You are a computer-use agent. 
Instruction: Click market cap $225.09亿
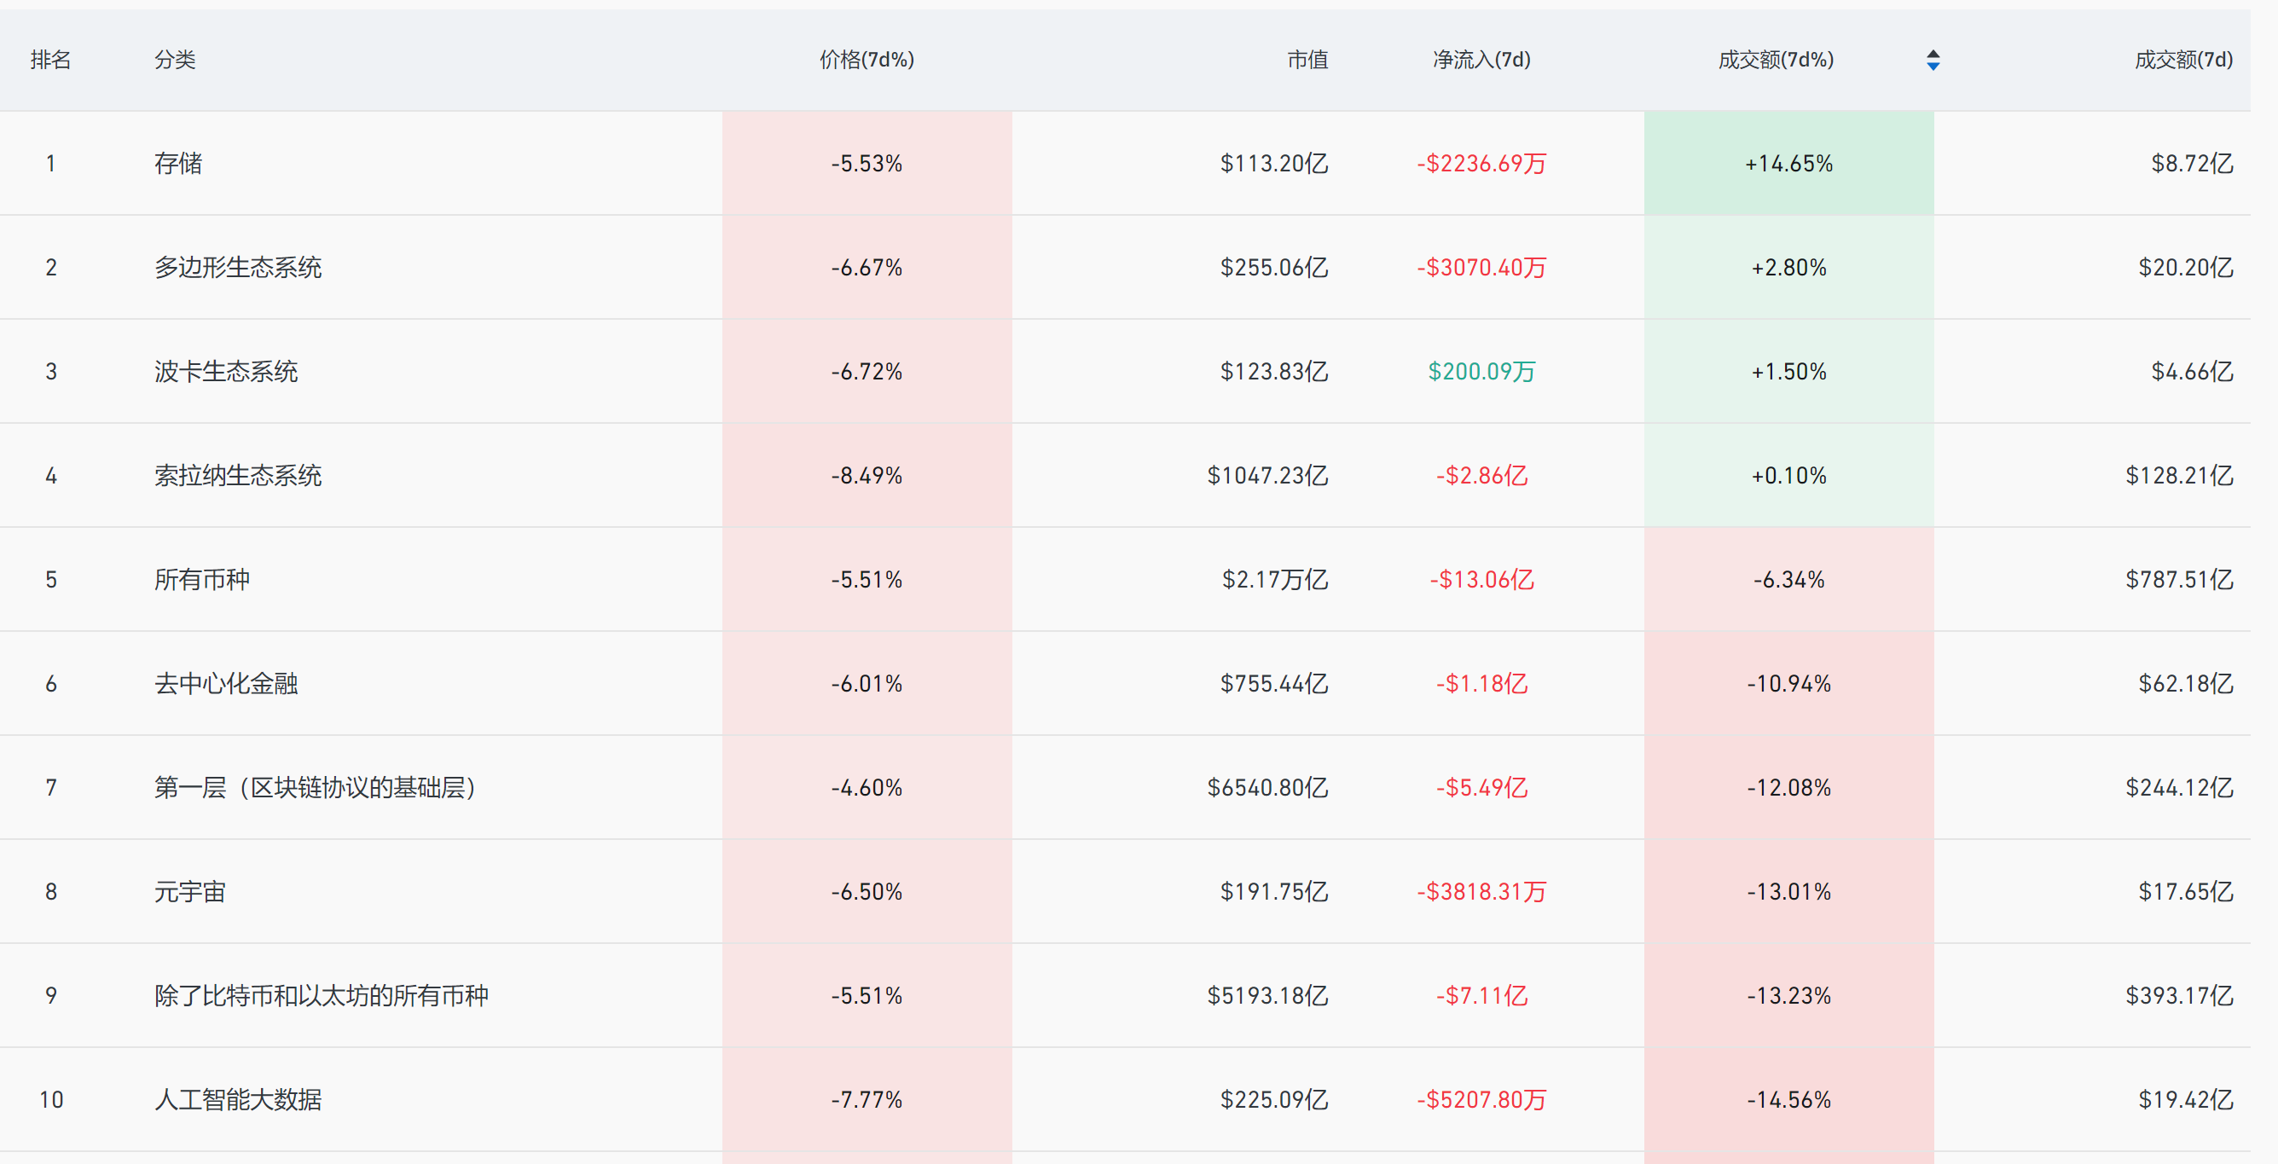1274,1099
